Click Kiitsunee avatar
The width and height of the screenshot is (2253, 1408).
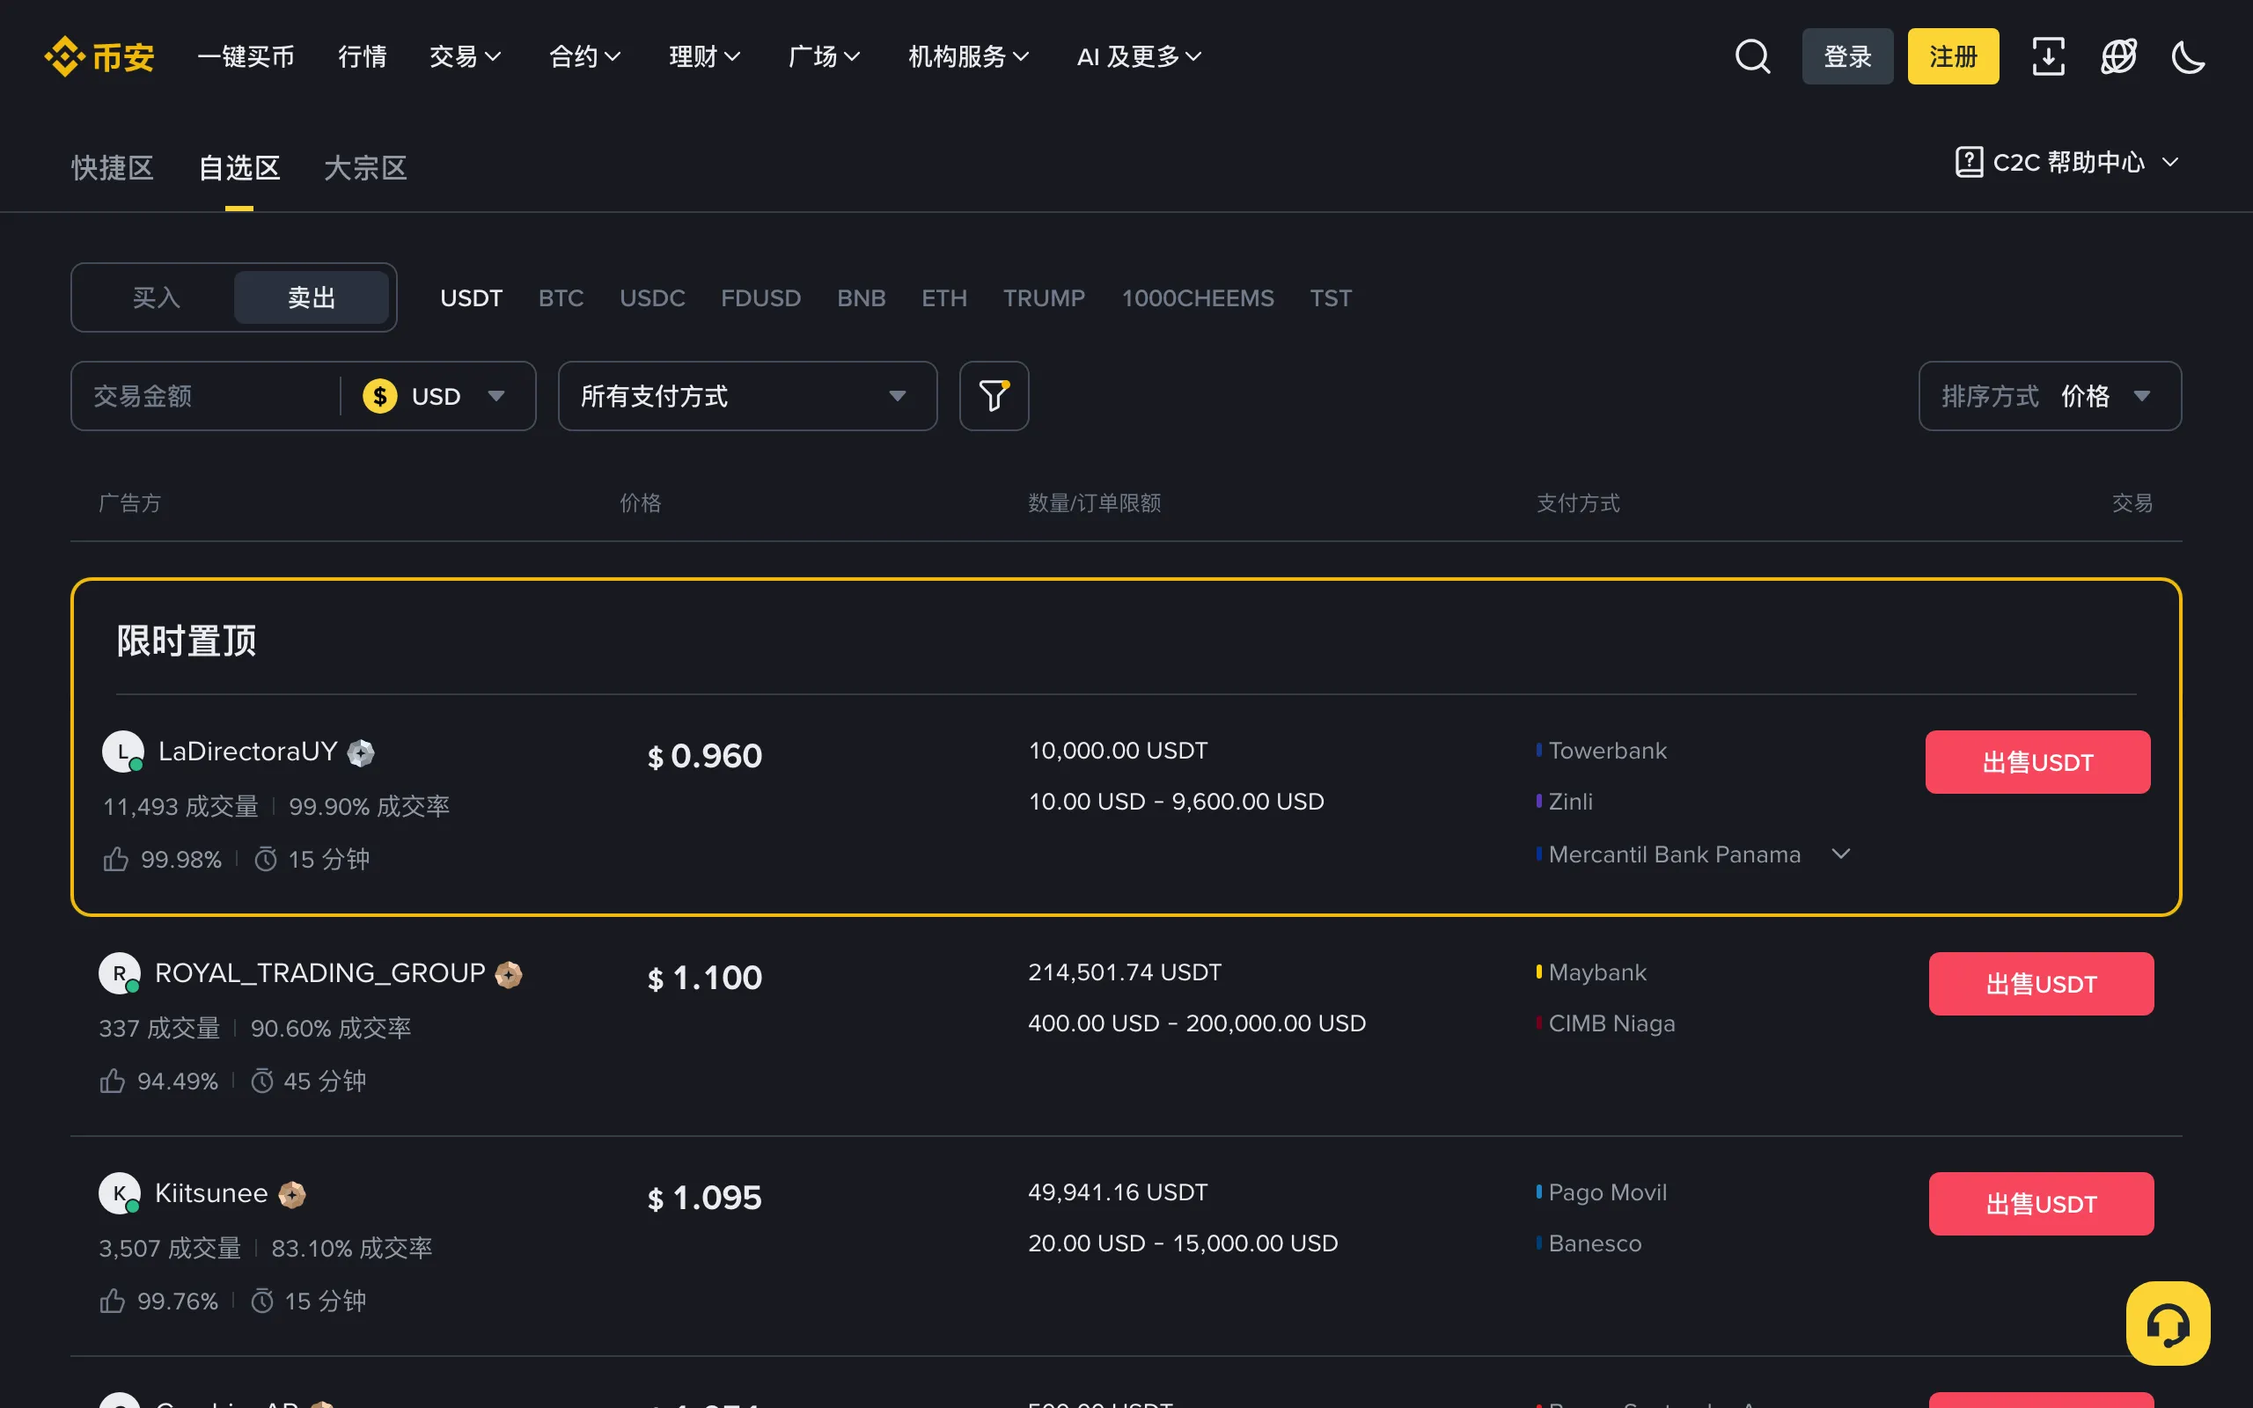pyautogui.click(x=119, y=1193)
